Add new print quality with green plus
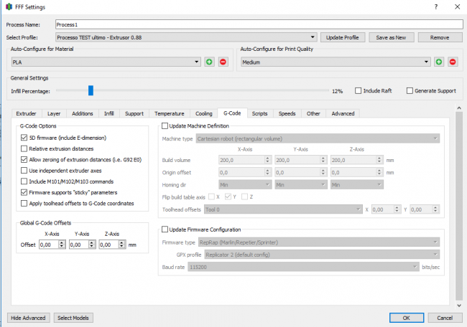Screen dimensions: 467x327 439,62
